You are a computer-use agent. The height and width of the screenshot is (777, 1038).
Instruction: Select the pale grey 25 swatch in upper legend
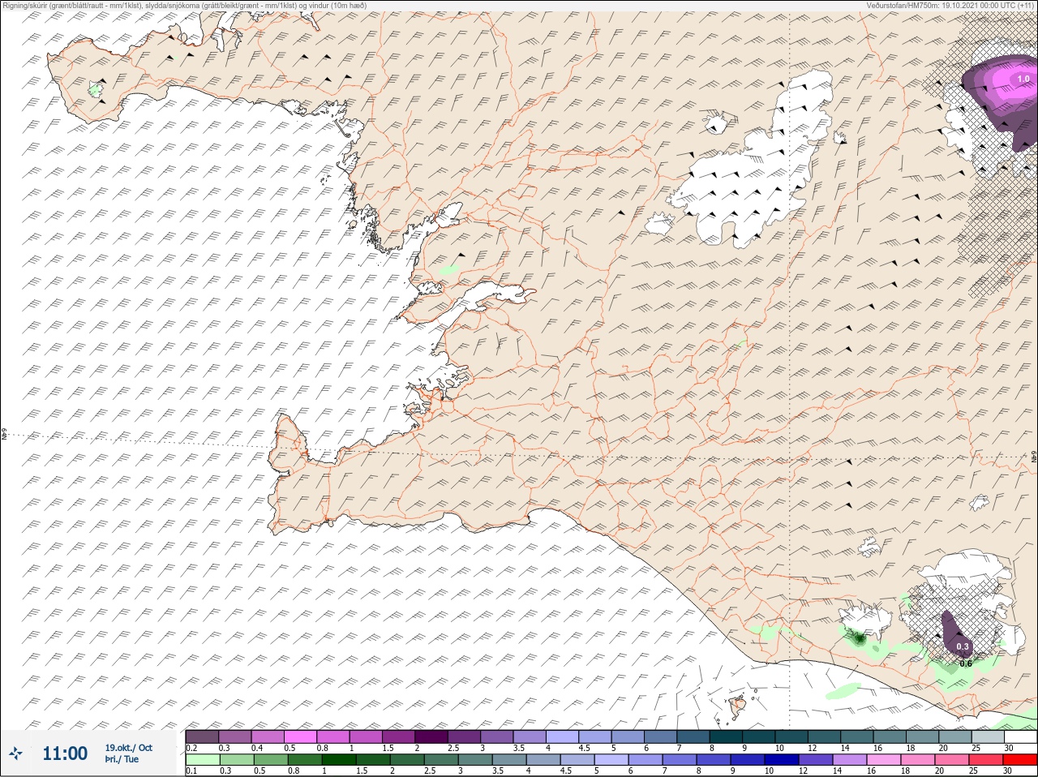pyautogui.click(x=987, y=736)
